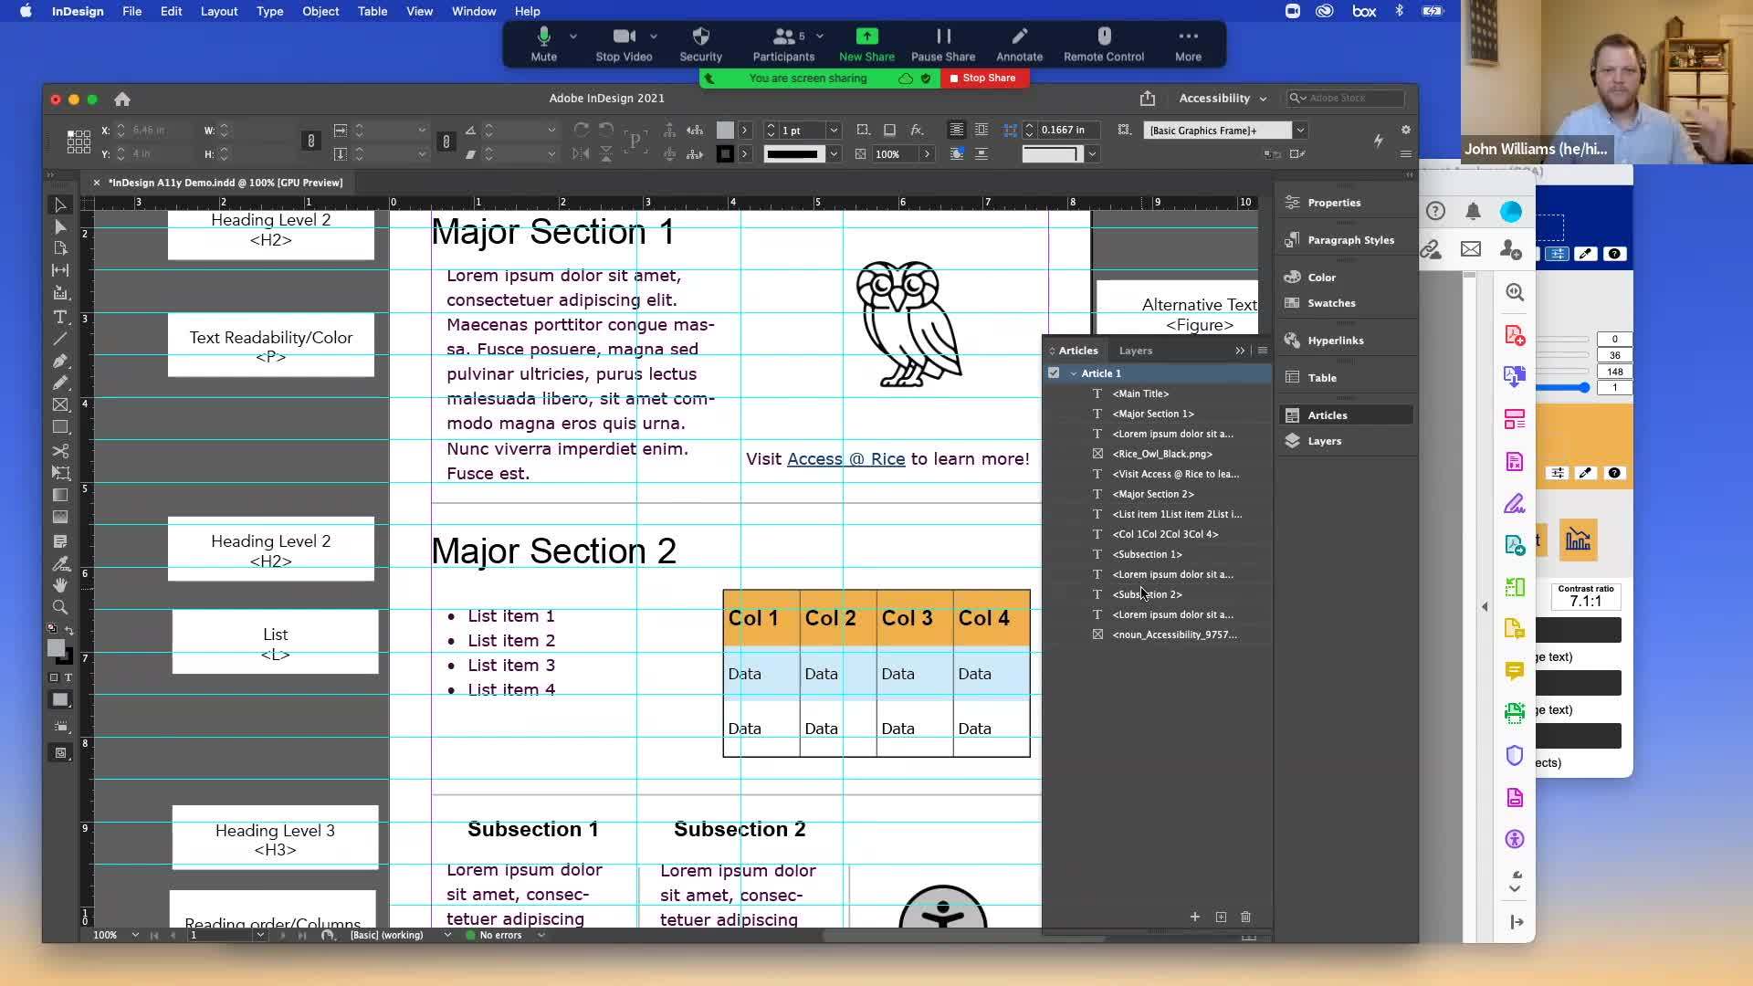Select the Gap tool

(x=60, y=270)
